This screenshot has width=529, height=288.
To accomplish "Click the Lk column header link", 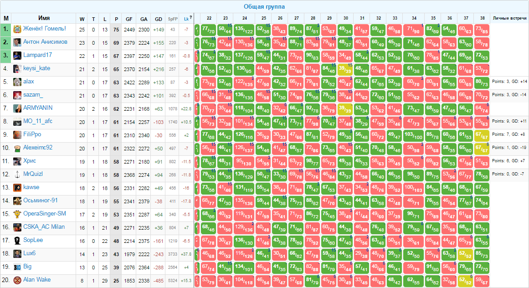I will point(185,19).
